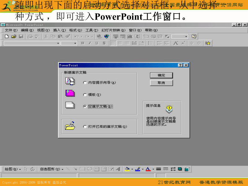
Task: Select the AutoContent Wizard radio option
Action: pyautogui.click(x=85, y=82)
